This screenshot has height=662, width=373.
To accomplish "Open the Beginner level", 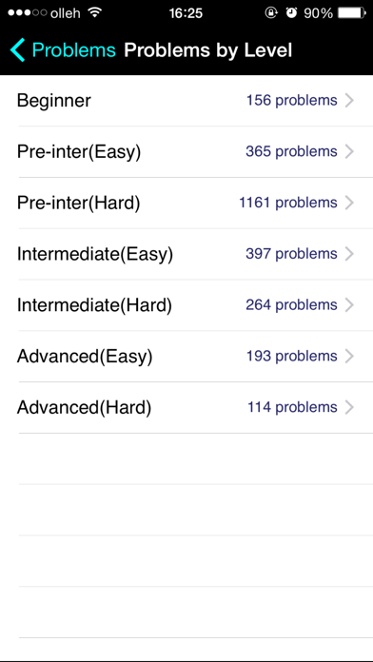I will pos(186,101).
